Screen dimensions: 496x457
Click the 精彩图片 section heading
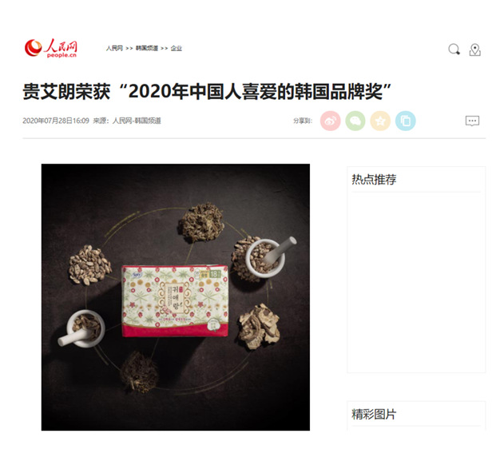374,414
